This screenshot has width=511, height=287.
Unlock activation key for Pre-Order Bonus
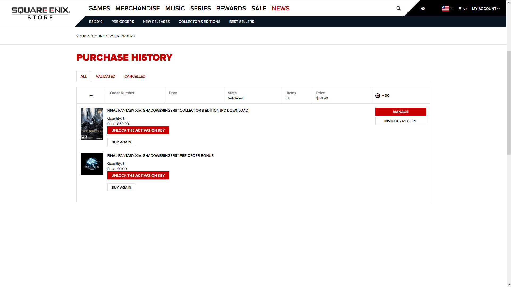click(x=138, y=175)
